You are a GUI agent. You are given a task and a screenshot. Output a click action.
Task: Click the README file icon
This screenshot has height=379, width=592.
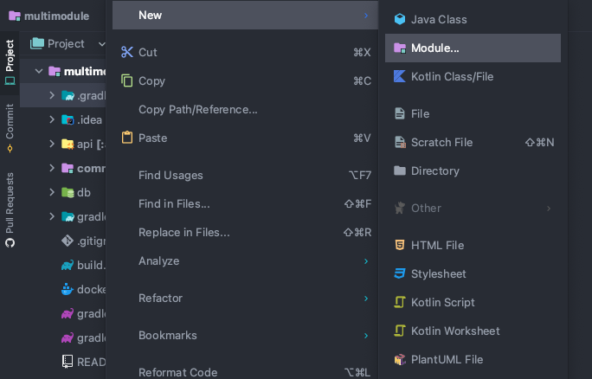68,362
